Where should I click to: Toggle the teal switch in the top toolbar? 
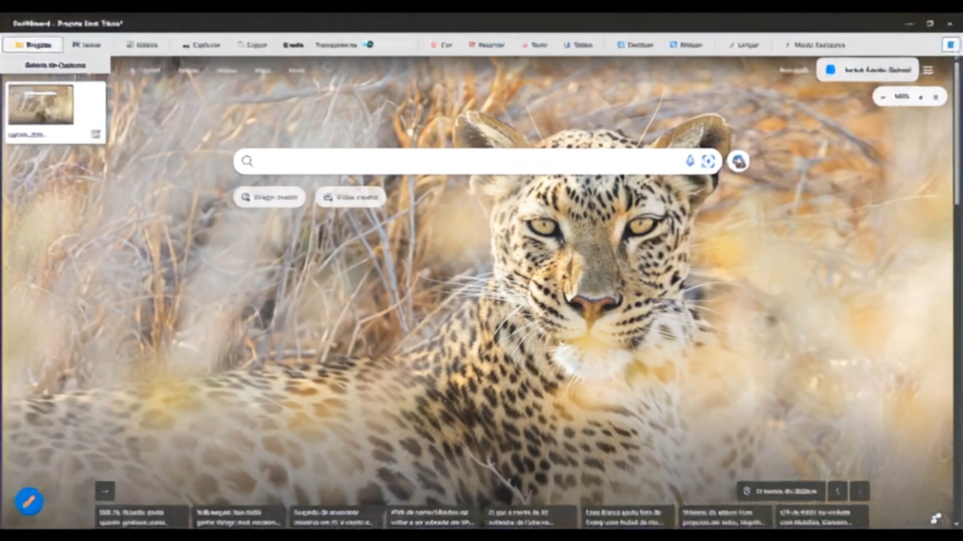click(x=369, y=45)
